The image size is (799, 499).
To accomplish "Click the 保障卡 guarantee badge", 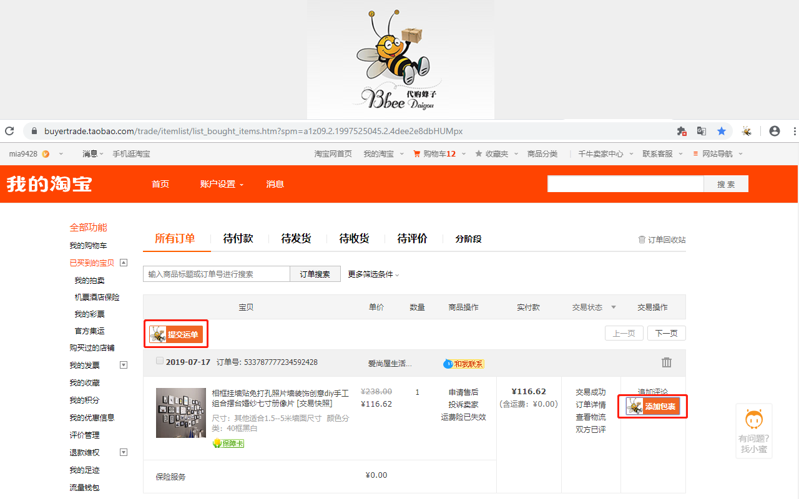I will point(228,443).
